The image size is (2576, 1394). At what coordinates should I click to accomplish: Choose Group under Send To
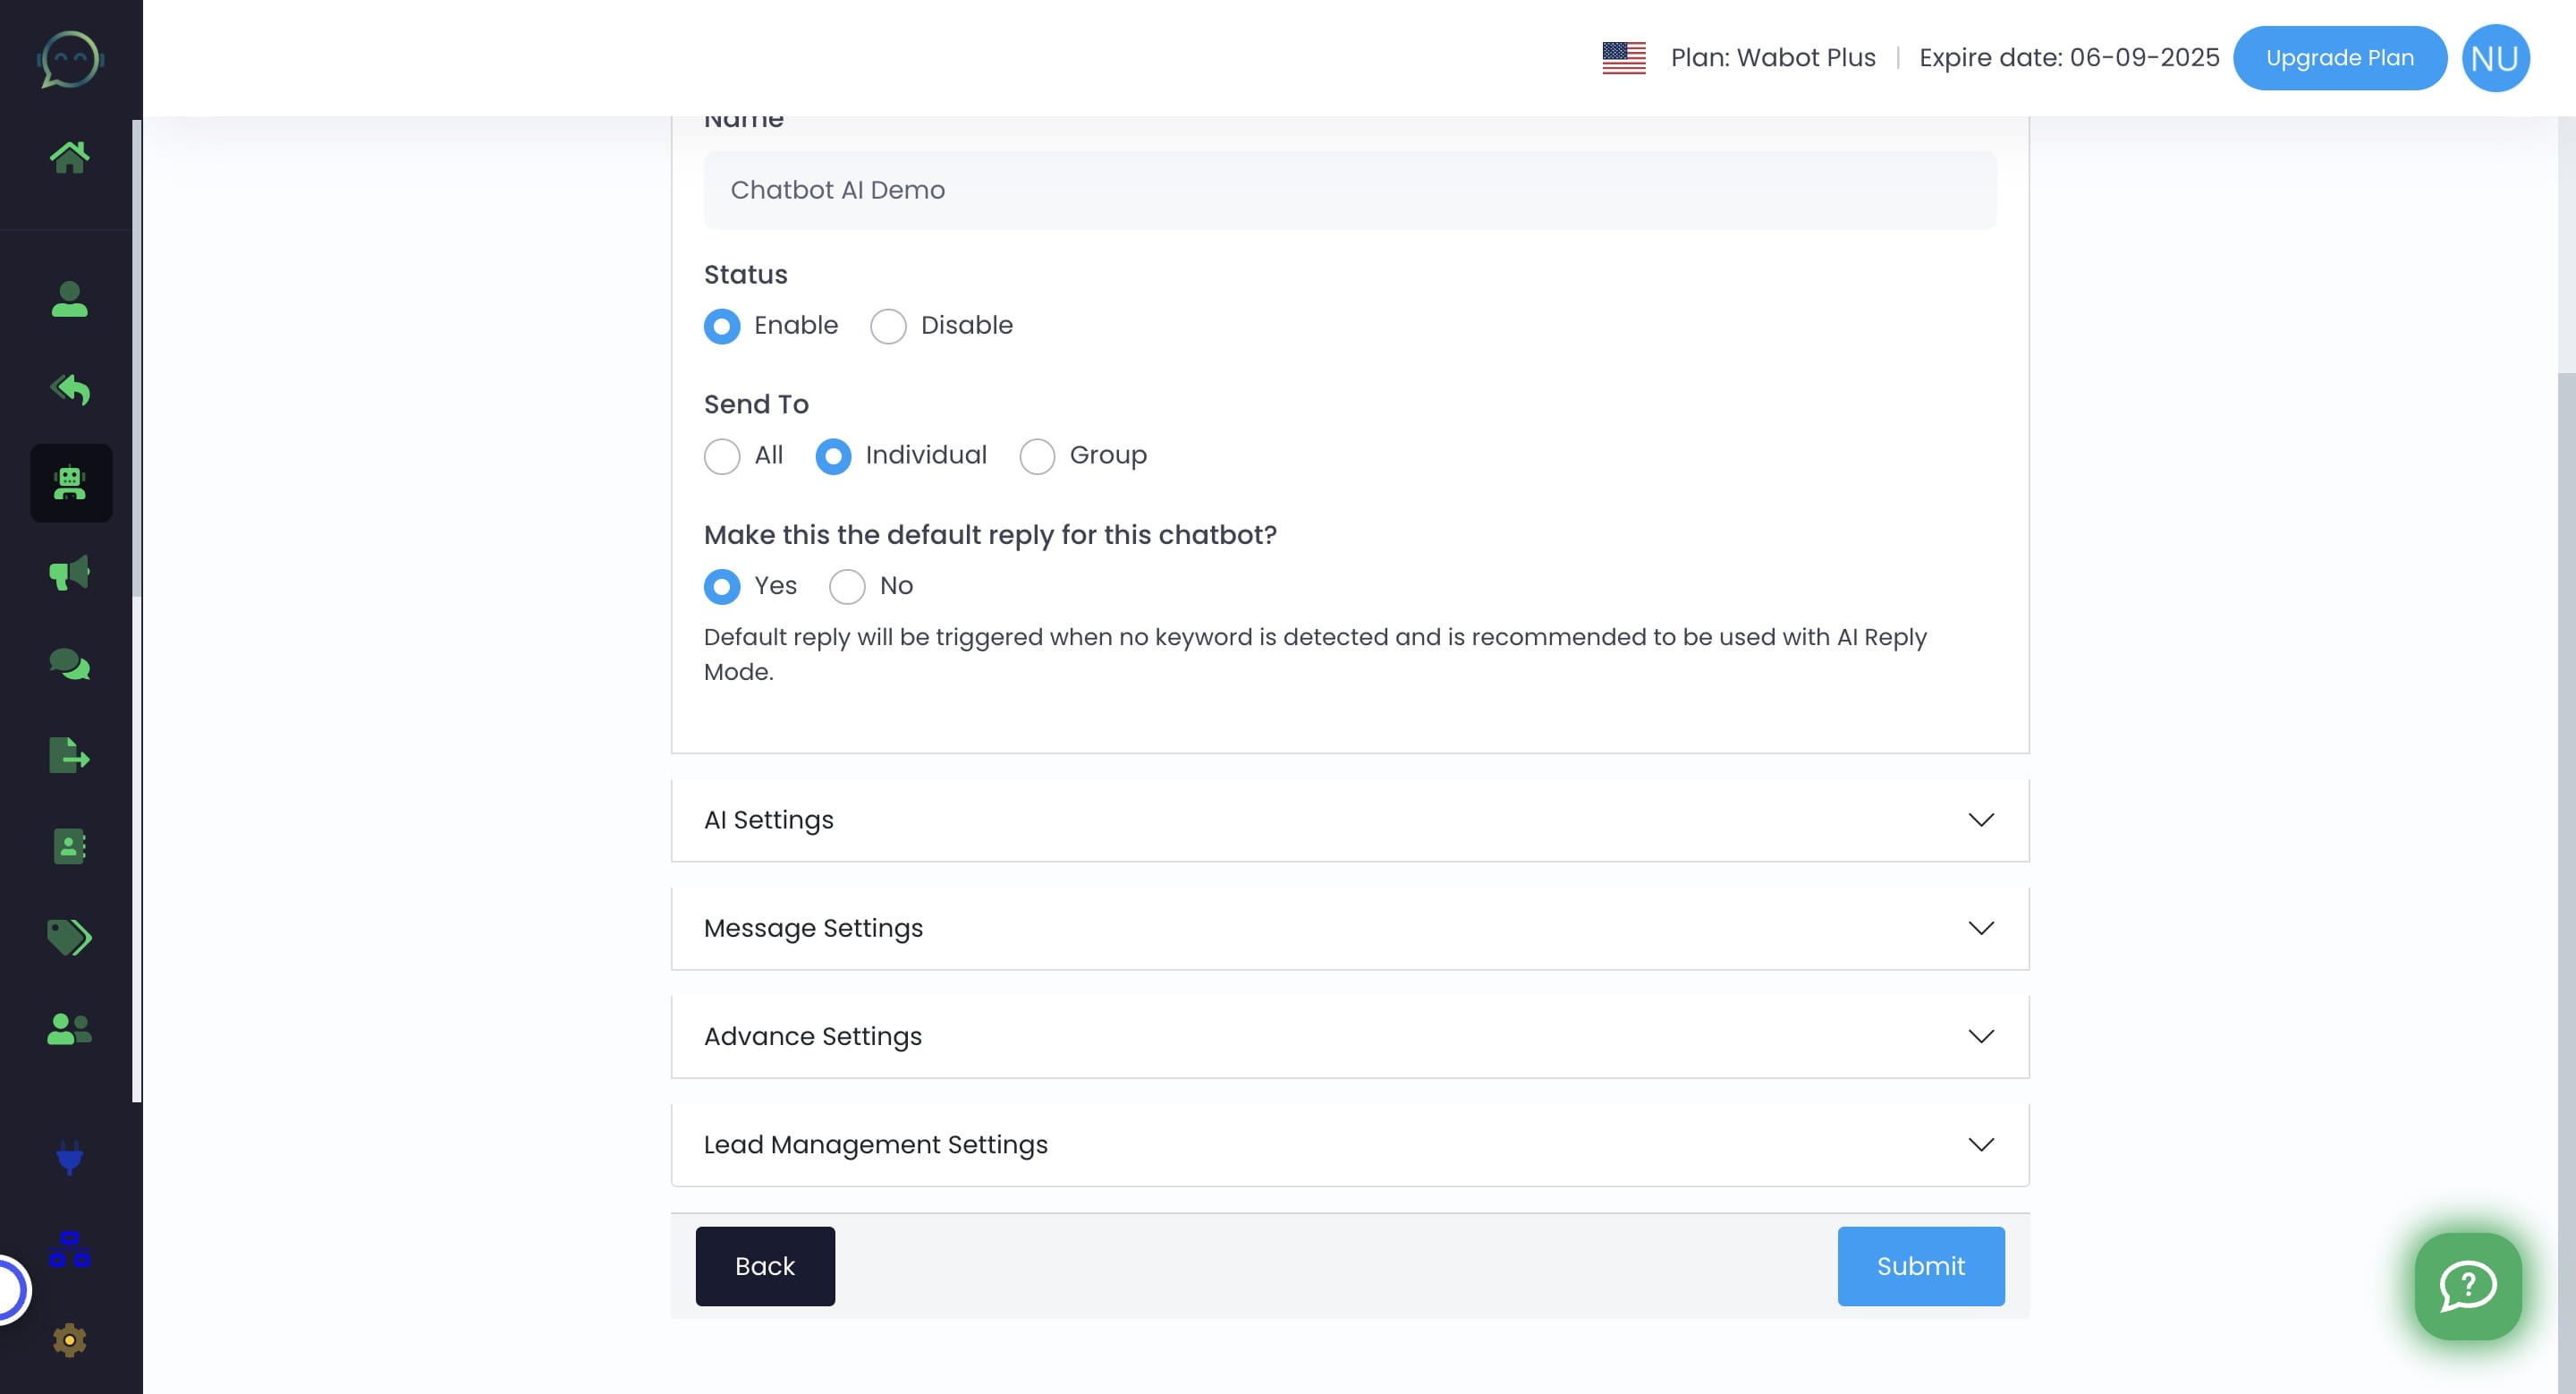1037,456
